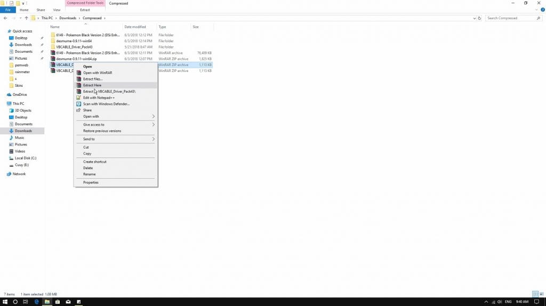
Task: Open Microsoft Store from the taskbar
Action: [58, 302]
